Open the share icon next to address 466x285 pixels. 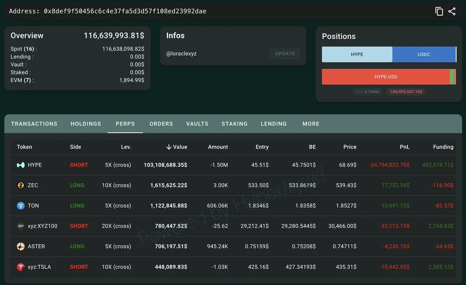pyautogui.click(x=452, y=11)
